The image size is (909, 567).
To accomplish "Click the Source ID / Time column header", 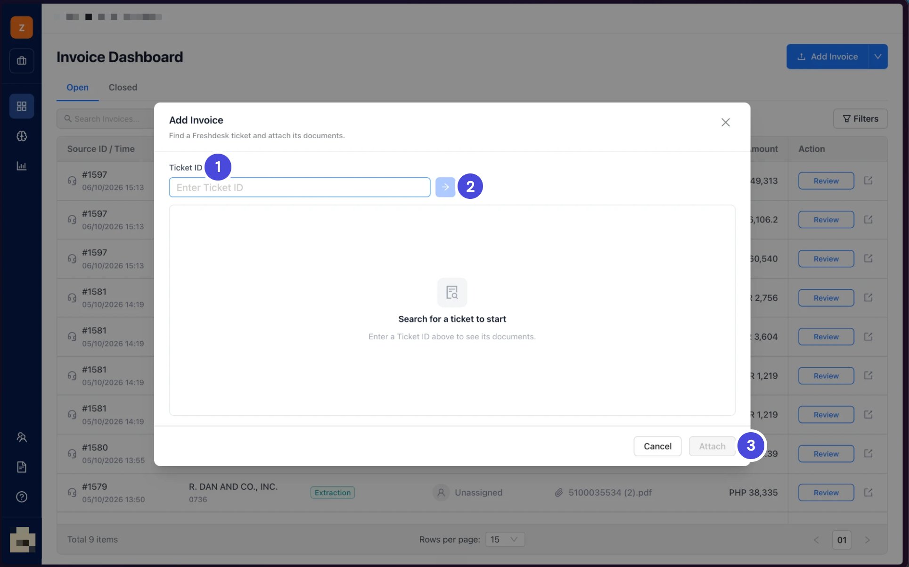I will click(101, 149).
